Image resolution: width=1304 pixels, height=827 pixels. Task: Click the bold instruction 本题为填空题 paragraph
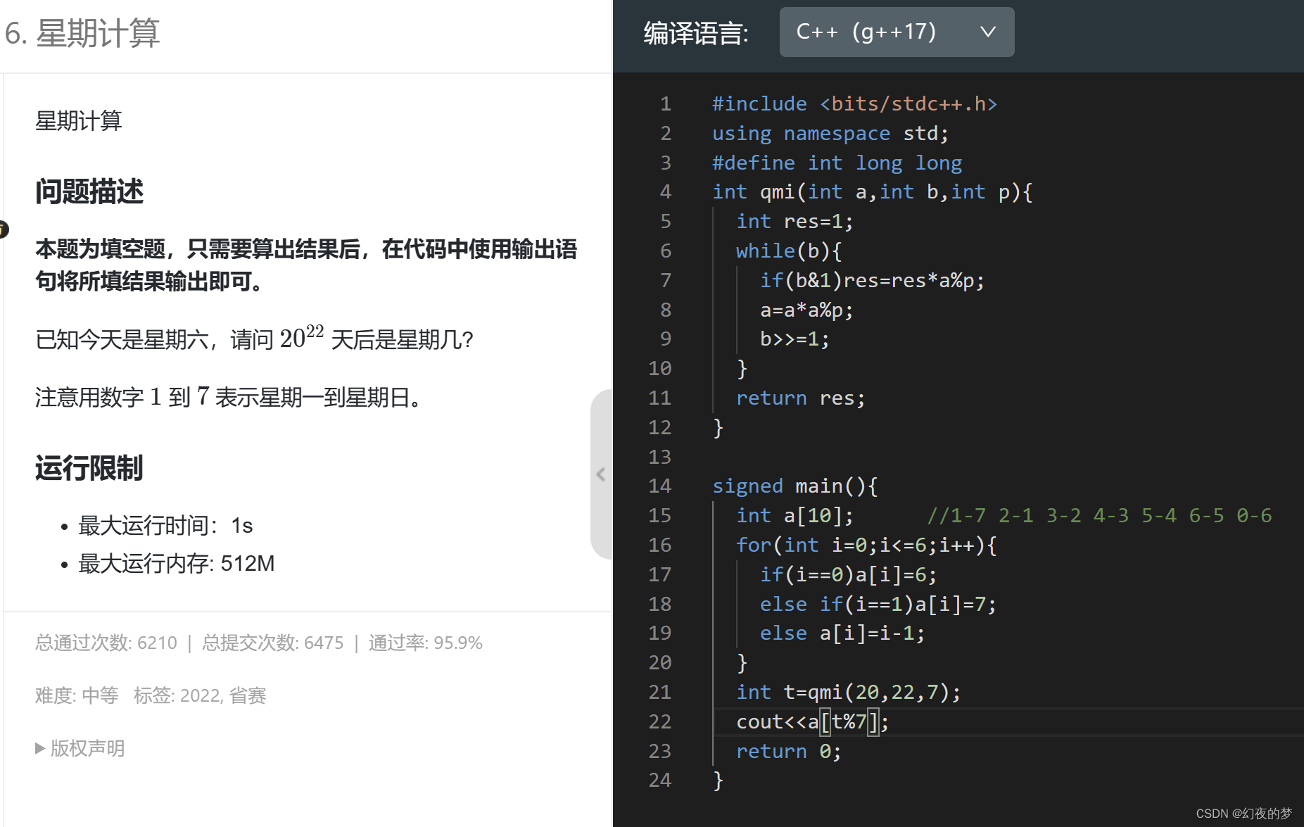coord(306,265)
